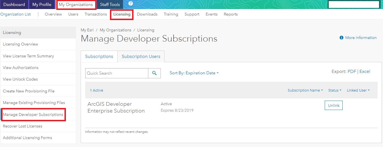The image size is (383, 147).
Task: Click the 1 Active filter link
Action: 97,90
